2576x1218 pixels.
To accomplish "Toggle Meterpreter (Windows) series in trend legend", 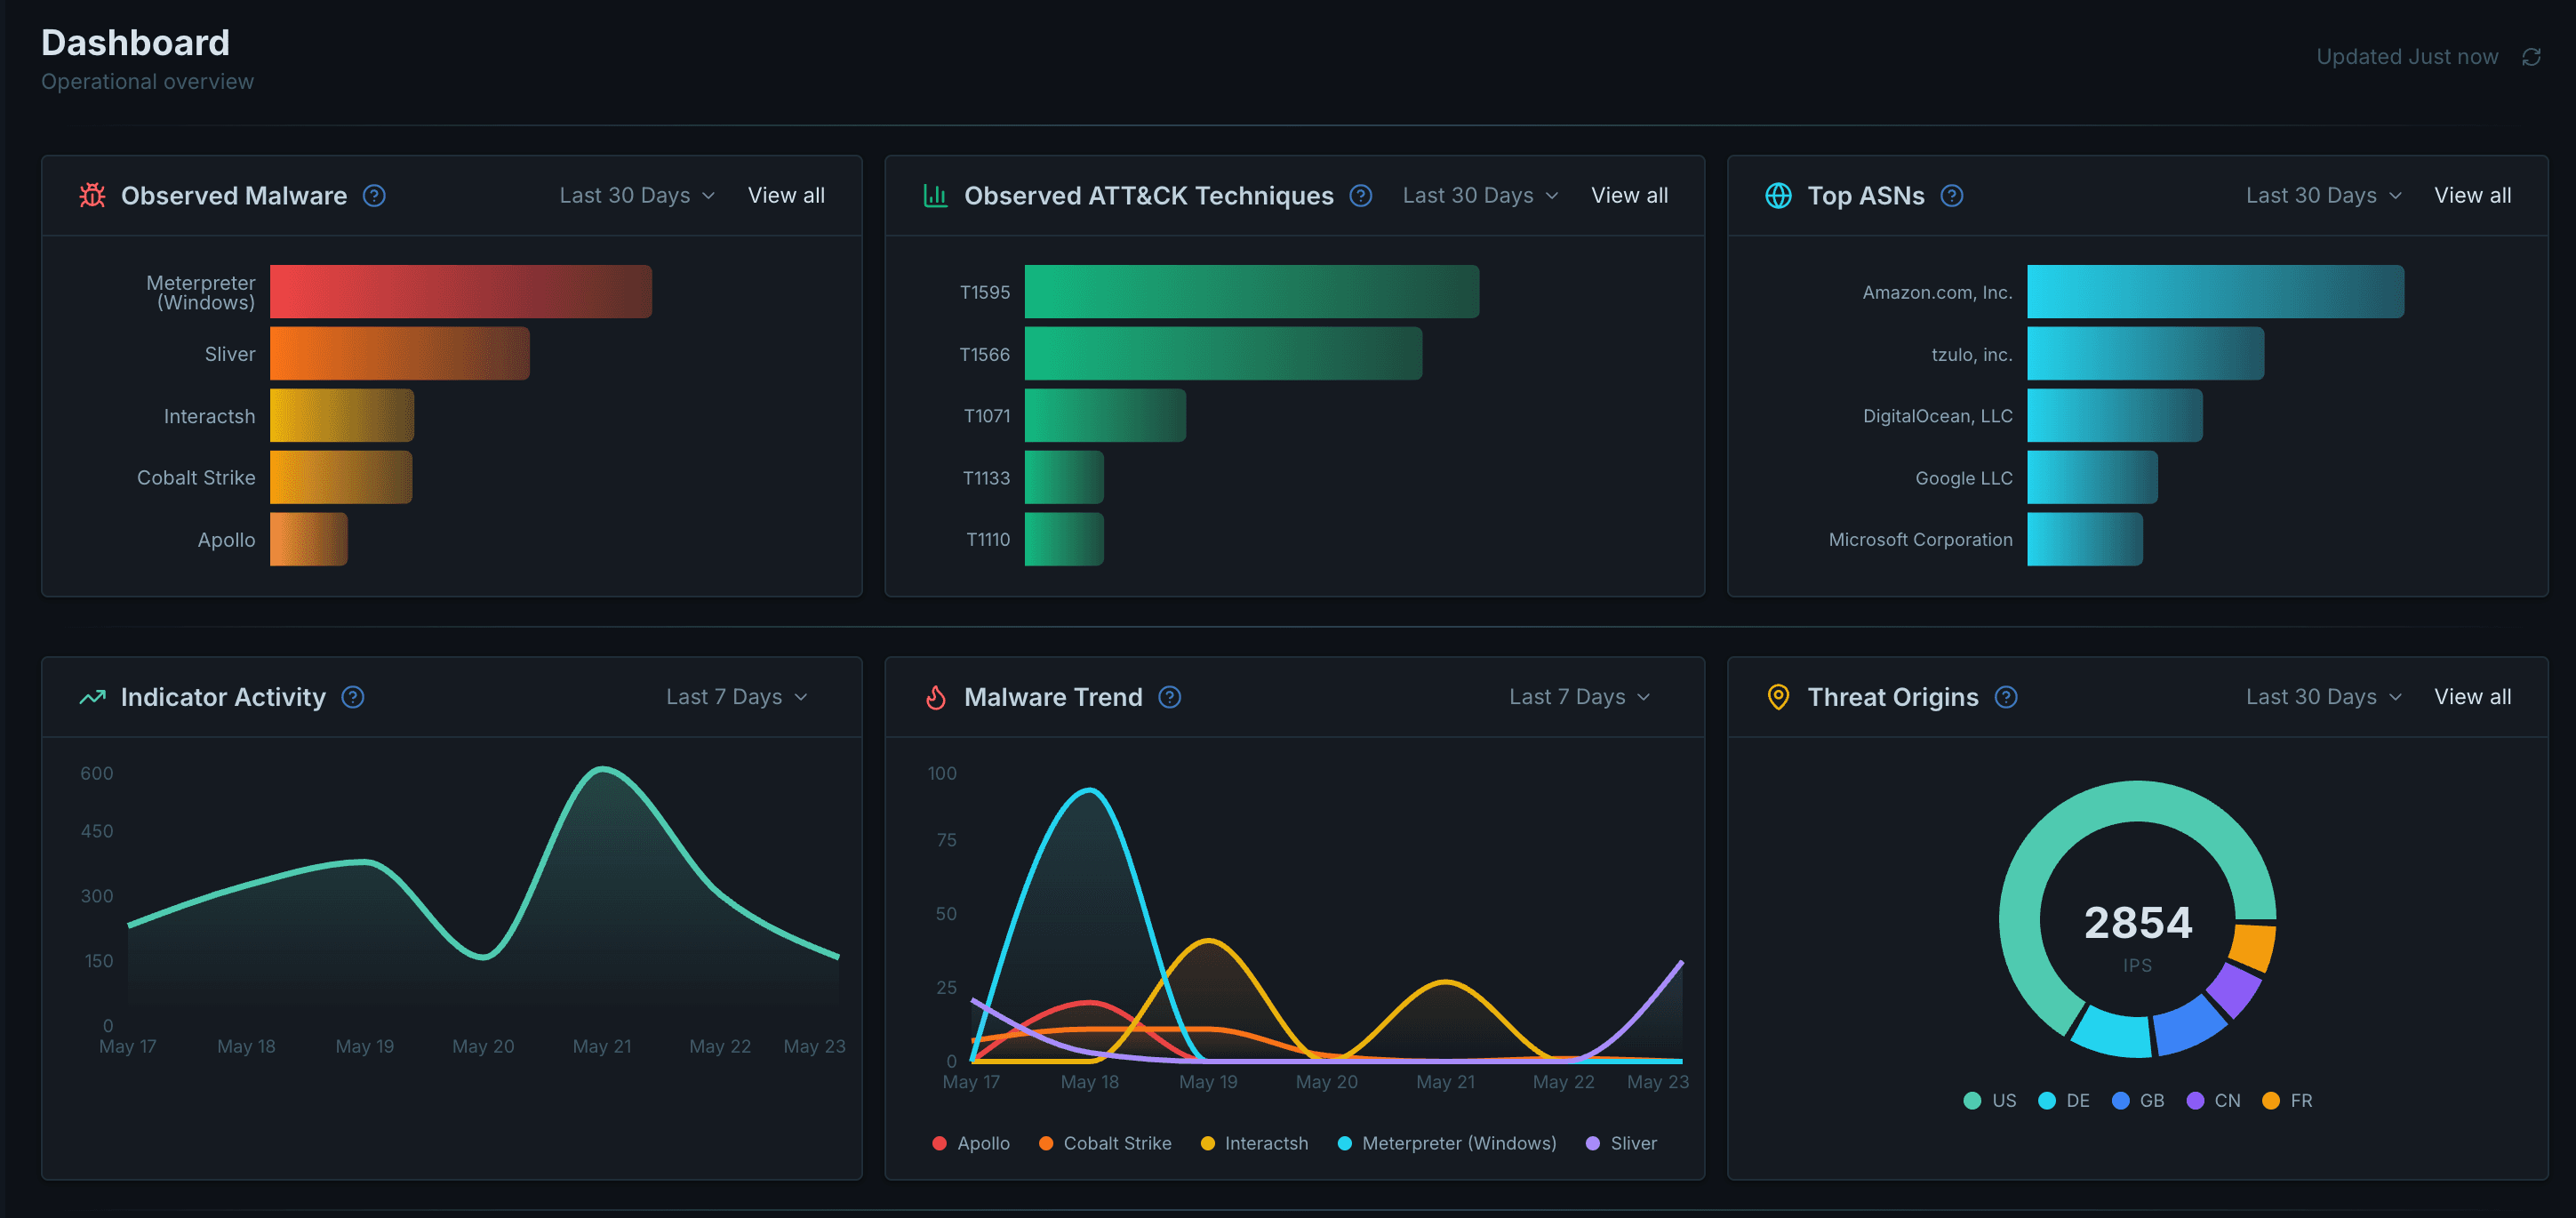I will [x=1446, y=1143].
